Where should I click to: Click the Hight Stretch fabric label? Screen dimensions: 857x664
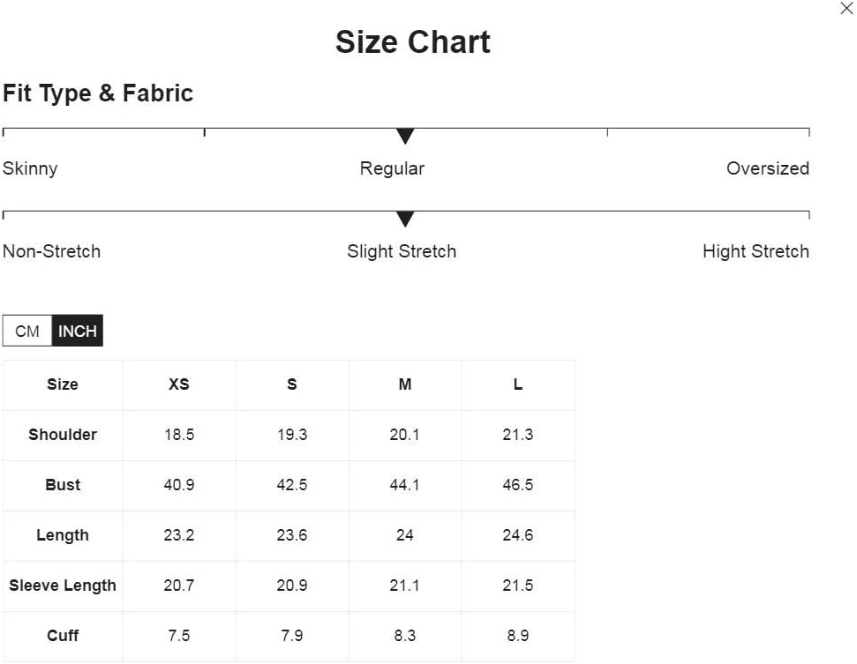point(756,251)
